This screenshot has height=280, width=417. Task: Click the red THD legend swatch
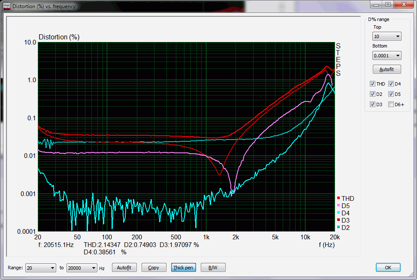coord(338,198)
